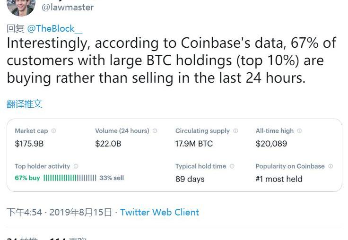The width and height of the screenshot is (348, 240).
Task: Click the #1 most held text
Action: [279, 179]
